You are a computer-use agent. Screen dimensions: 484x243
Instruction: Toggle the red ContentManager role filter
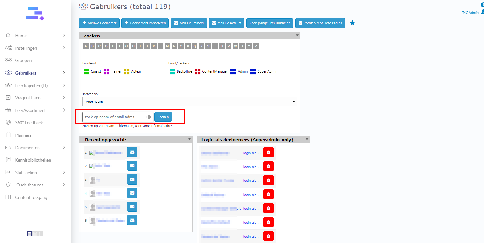198,71
